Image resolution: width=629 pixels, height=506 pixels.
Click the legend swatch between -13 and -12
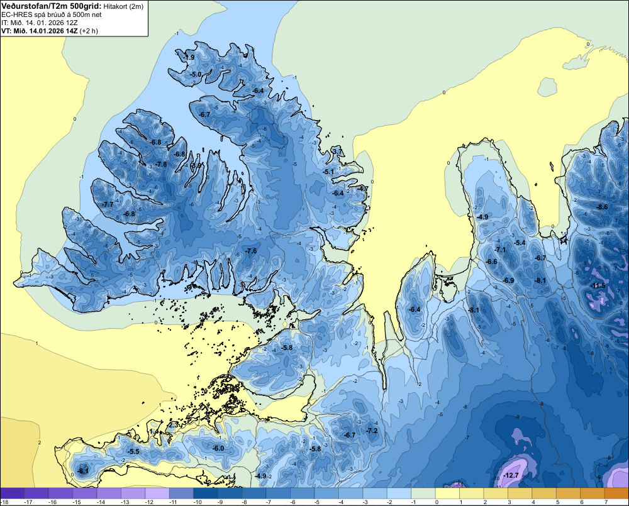(x=133, y=493)
